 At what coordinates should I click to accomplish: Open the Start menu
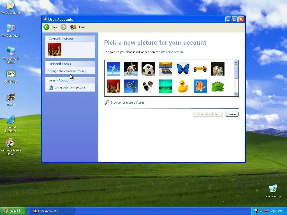click(x=13, y=211)
